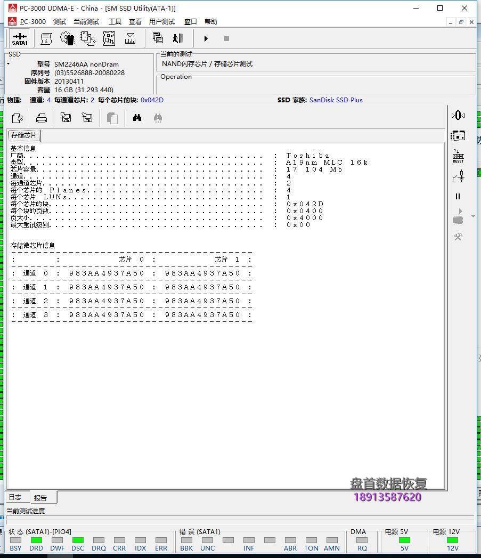The image size is (481, 558).
Task: Open the circuit board tool icon
Action: [109, 38]
